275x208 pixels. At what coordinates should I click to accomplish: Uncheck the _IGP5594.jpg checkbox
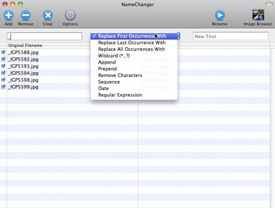coord(3,73)
